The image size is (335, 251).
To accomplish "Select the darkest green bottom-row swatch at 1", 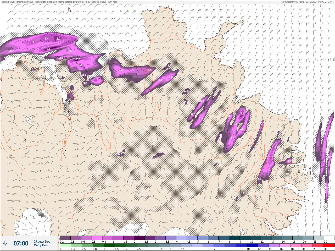I will pyautogui.click(x=109, y=245).
